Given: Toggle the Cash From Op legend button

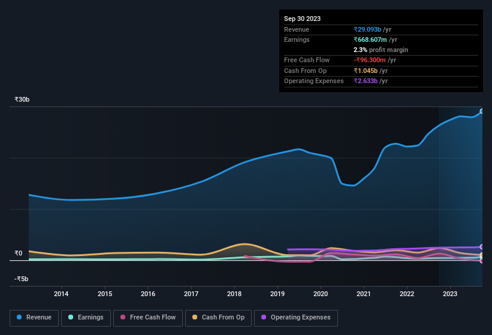Looking at the screenshot, I should point(218,318).
